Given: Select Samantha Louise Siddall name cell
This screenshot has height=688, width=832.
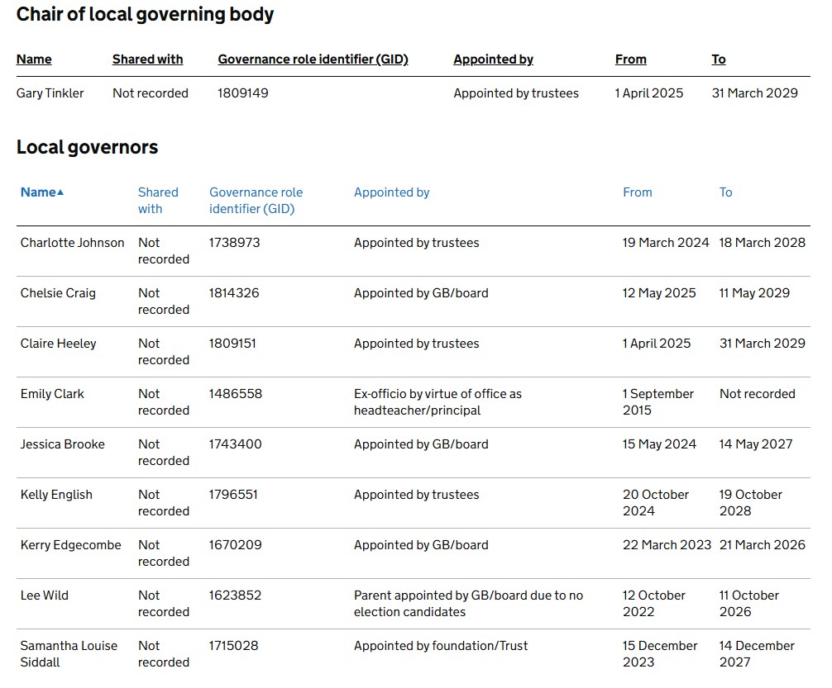Looking at the screenshot, I should pos(69,654).
